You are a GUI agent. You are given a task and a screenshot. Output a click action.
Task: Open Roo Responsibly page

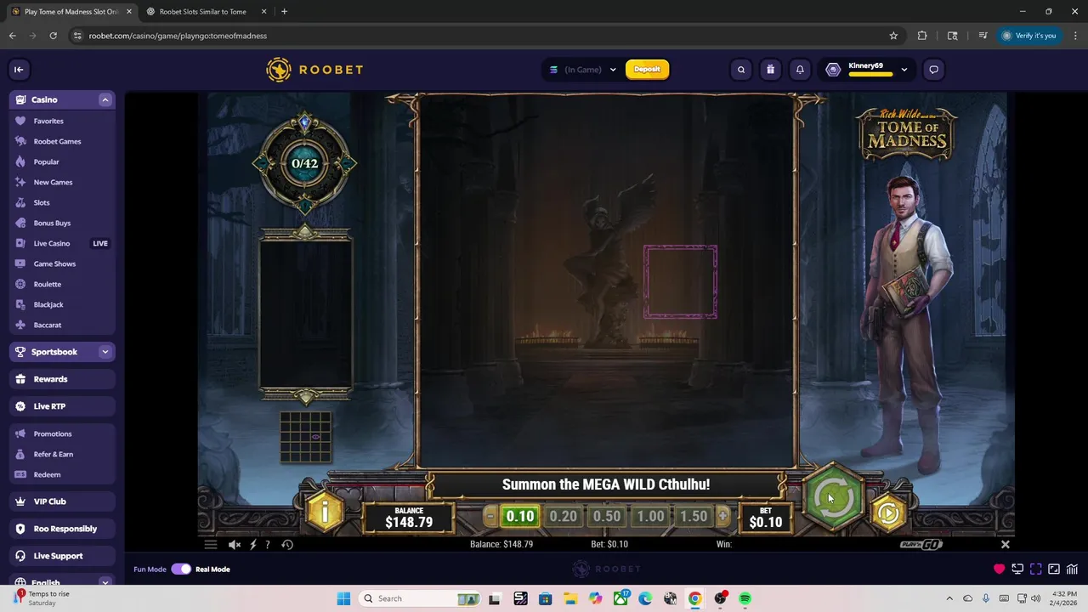pyautogui.click(x=61, y=529)
